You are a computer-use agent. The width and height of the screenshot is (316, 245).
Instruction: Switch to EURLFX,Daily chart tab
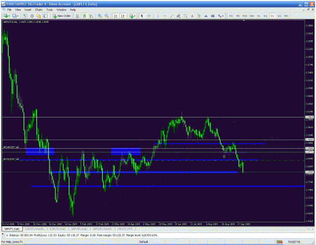[x=58, y=229]
